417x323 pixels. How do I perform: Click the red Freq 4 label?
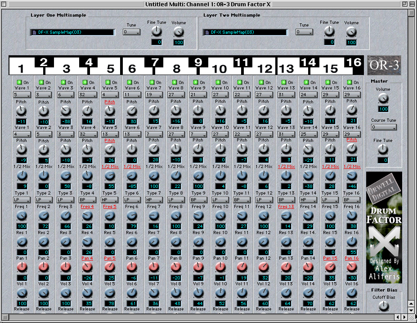tap(88, 207)
